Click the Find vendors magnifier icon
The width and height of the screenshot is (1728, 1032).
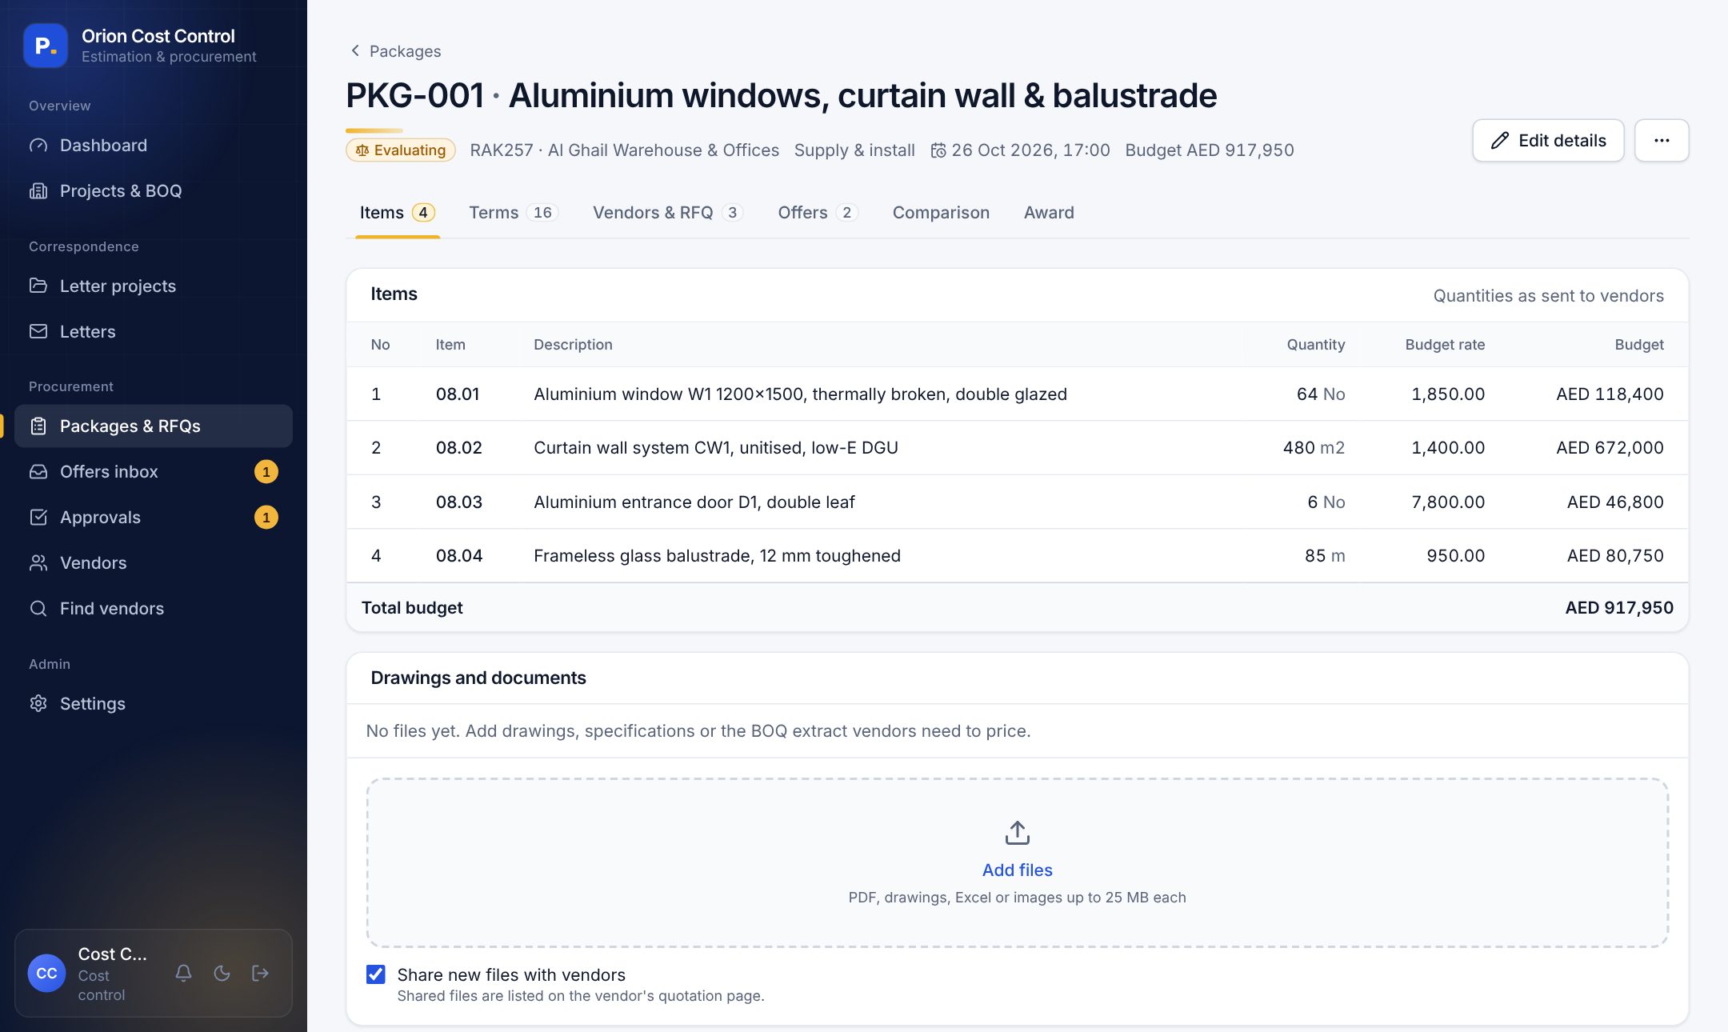pos(38,609)
